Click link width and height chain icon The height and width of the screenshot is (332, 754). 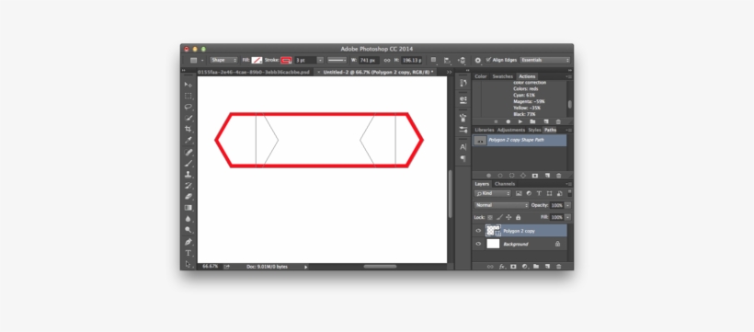(386, 60)
